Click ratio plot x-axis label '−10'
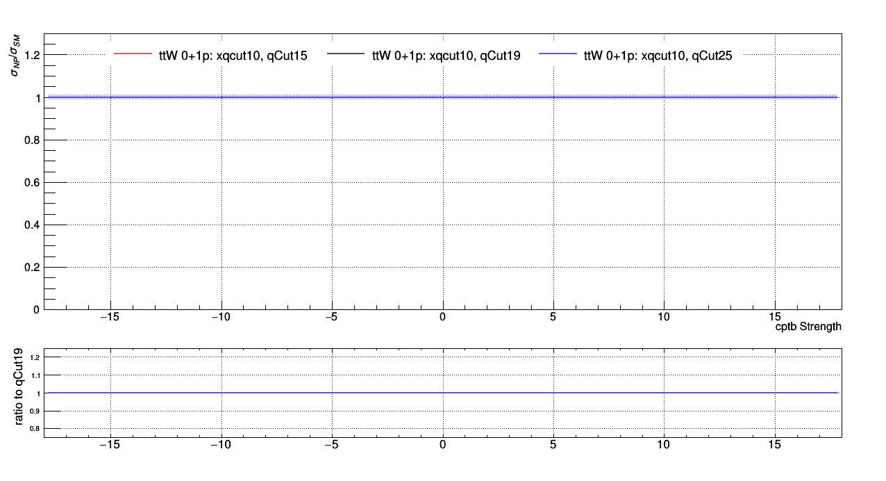 (x=221, y=446)
